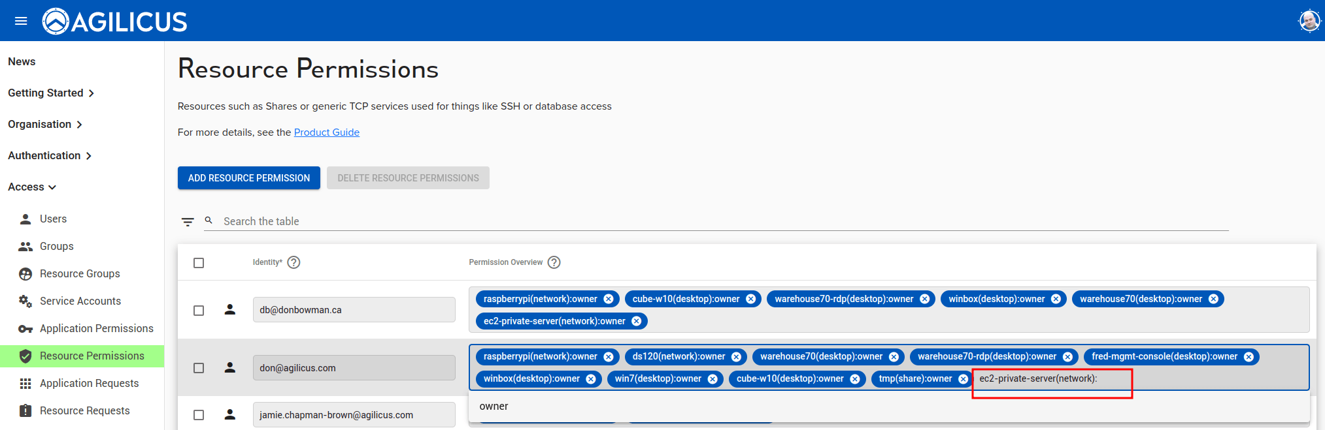
Task: Remove ec2-private-server(network):owner chip for db@donbowman.ca
Action: 636,321
